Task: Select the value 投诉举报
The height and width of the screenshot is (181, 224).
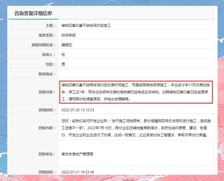Action: 69,35
